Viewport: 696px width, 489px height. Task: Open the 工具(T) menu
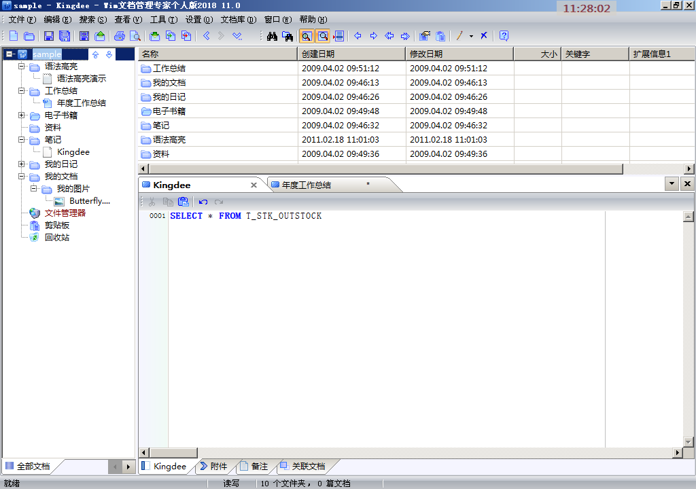pyautogui.click(x=163, y=20)
